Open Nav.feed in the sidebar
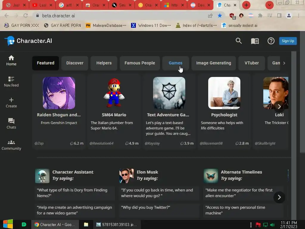 tap(11, 82)
